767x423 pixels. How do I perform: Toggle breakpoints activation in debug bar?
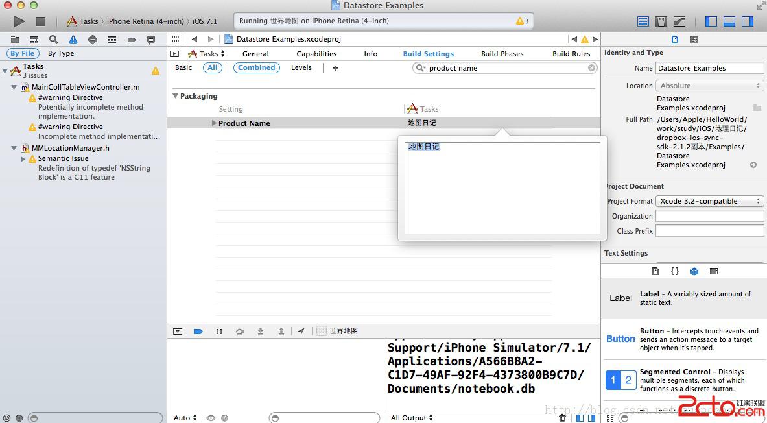coord(198,332)
